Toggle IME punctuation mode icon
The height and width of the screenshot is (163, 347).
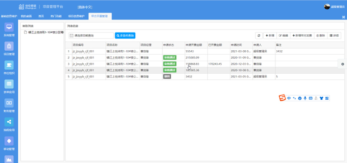pos(295,98)
